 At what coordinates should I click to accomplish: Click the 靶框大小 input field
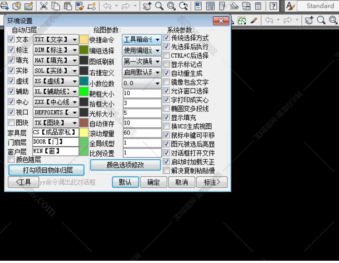(x=142, y=93)
